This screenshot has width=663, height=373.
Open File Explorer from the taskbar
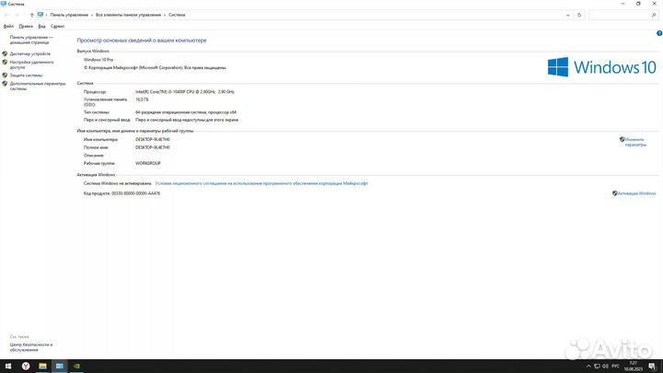click(x=42, y=367)
